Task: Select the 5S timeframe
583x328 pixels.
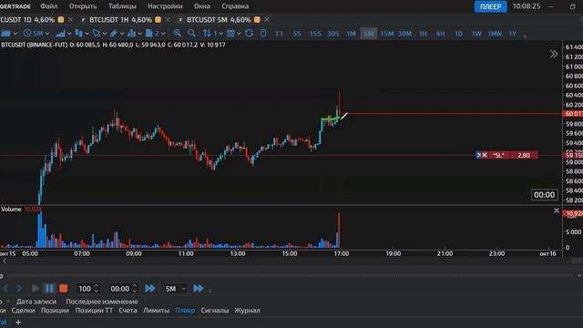Action: tap(297, 34)
